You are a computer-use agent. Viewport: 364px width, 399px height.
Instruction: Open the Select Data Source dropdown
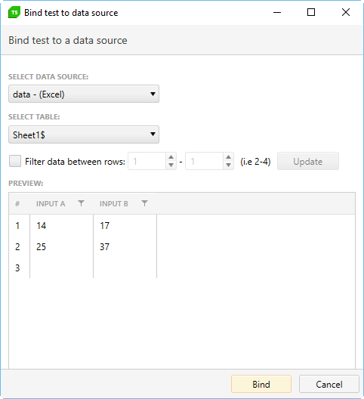pos(84,94)
